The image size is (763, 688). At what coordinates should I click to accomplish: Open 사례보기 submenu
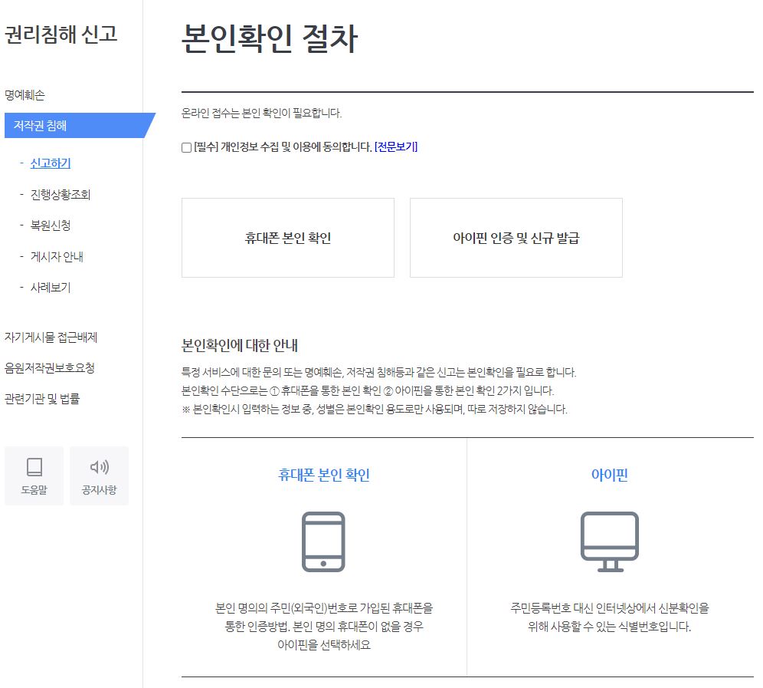tap(51, 288)
